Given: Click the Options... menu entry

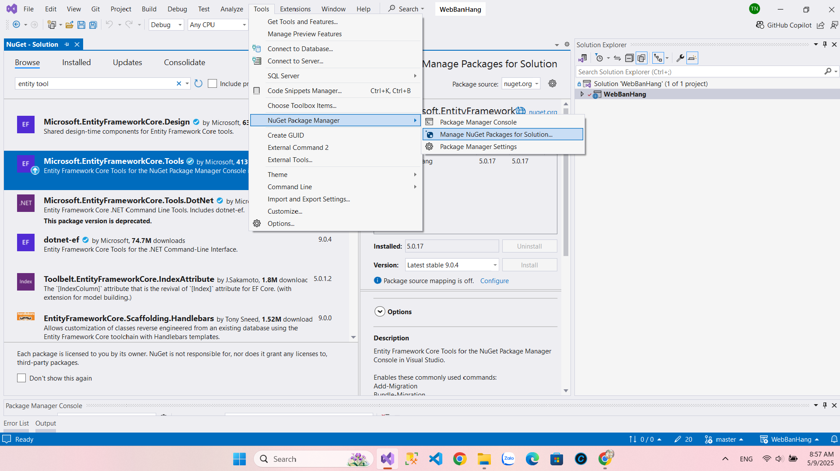Looking at the screenshot, I should 336,223.
